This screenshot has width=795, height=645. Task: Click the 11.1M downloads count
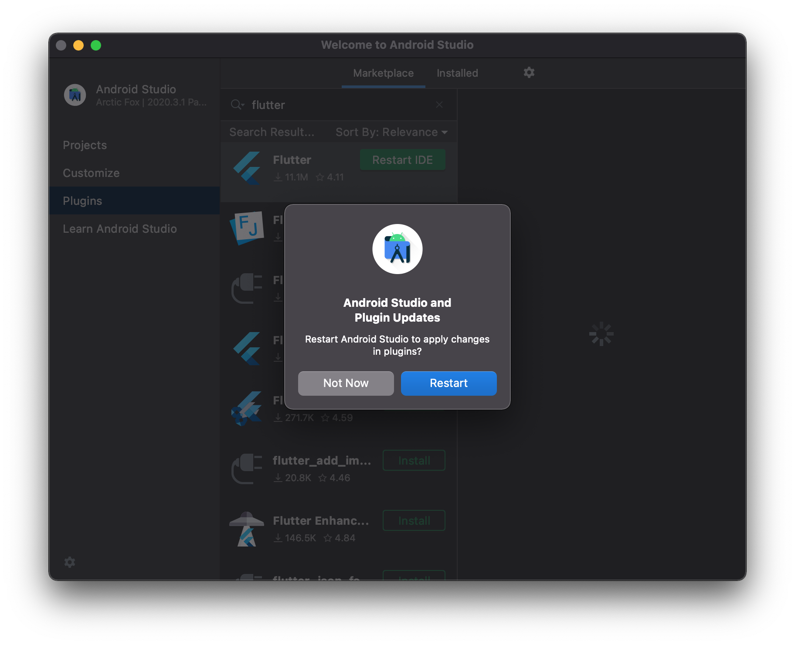tap(291, 177)
